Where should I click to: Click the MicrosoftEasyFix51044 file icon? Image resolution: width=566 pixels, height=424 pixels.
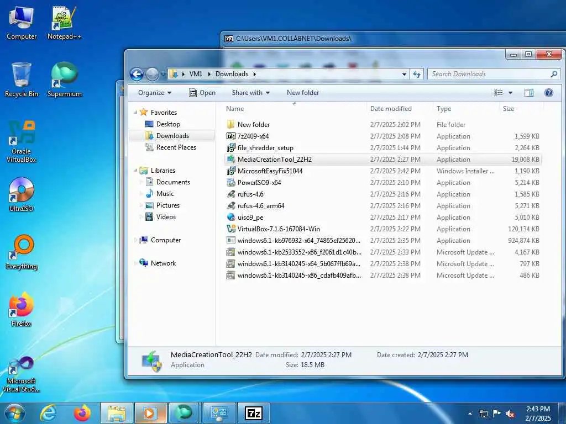pyautogui.click(x=230, y=171)
